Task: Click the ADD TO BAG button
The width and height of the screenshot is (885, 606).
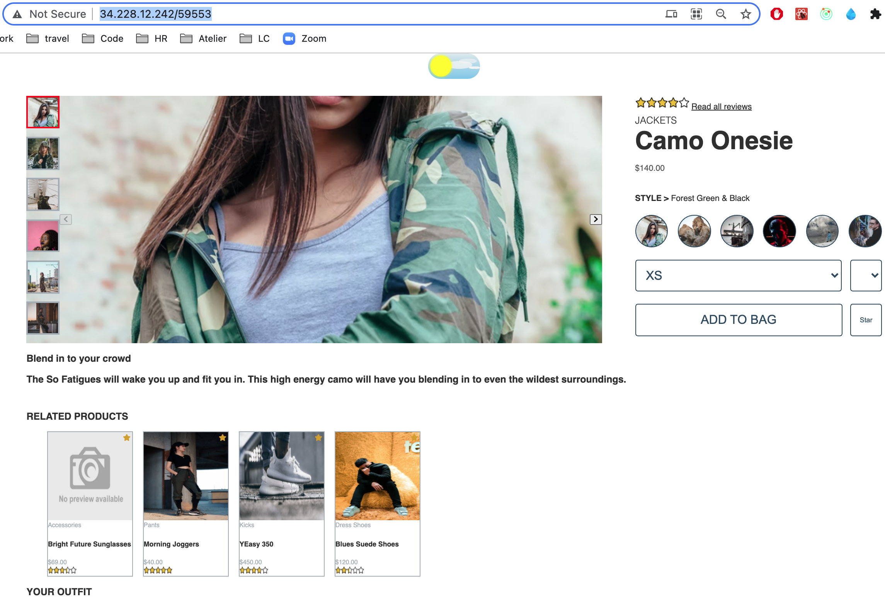Action: [x=738, y=320]
